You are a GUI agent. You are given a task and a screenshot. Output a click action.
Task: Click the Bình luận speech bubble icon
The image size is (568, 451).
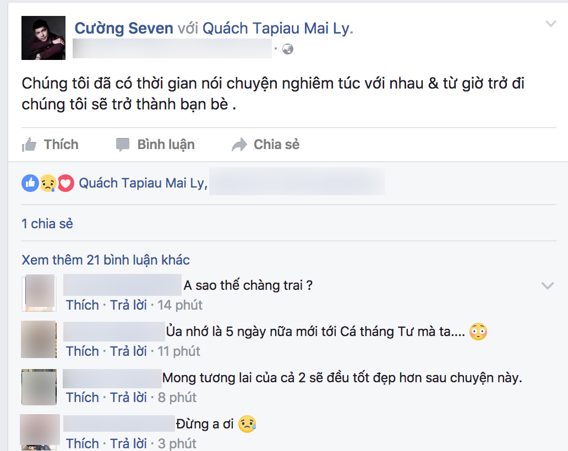tap(122, 145)
